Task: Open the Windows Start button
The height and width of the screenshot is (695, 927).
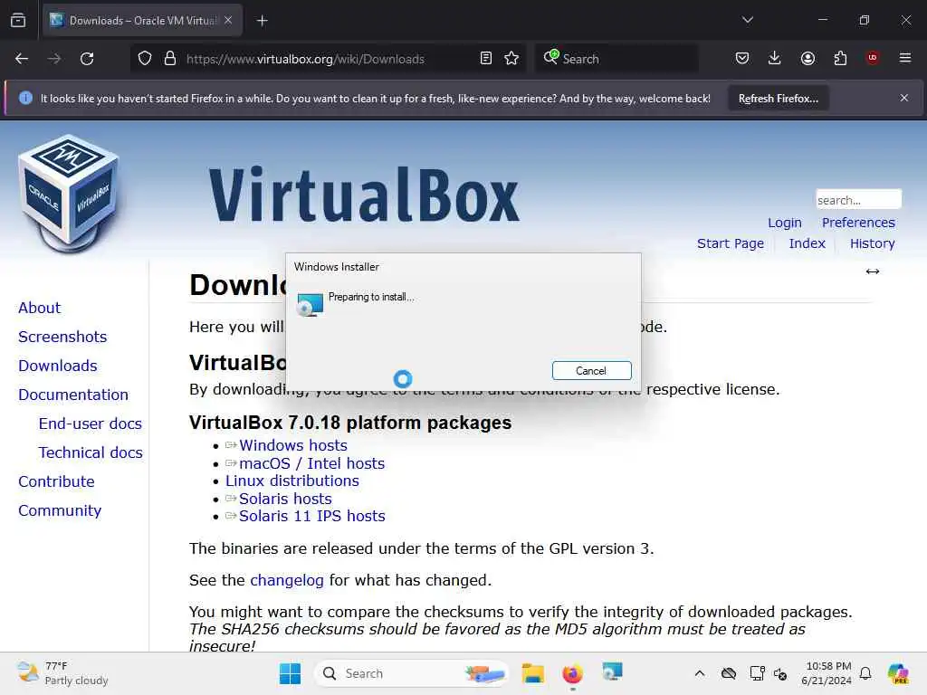Action: click(290, 673)
